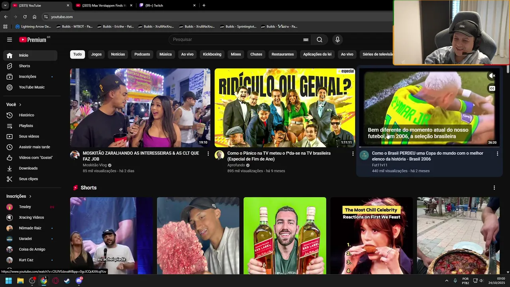Select the Restaurantes filter chip

tap(282, 54)
